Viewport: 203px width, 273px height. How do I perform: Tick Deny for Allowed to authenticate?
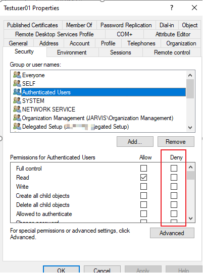point(174,213)
